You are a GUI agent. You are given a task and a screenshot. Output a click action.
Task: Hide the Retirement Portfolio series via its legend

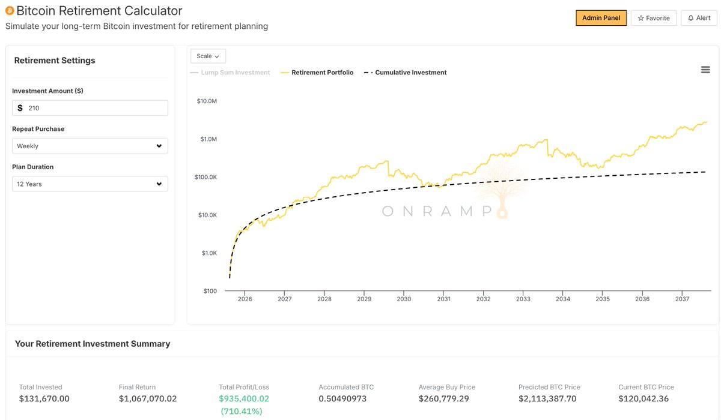[x=318, y=72]
